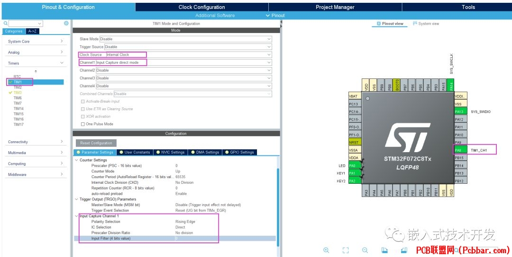Select the PA11 pin on chip
Screen dimensions: 512x257
(461, 127)
